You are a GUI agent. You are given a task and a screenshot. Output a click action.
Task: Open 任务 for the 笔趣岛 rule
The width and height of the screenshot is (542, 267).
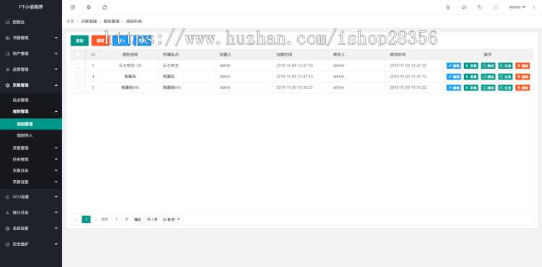click(505, 77)
